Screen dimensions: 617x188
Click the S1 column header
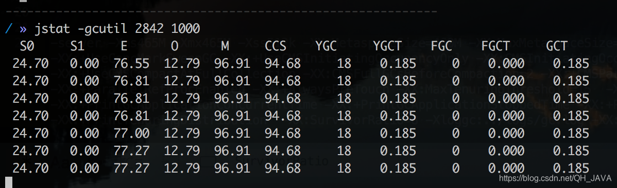pos(77,46)
